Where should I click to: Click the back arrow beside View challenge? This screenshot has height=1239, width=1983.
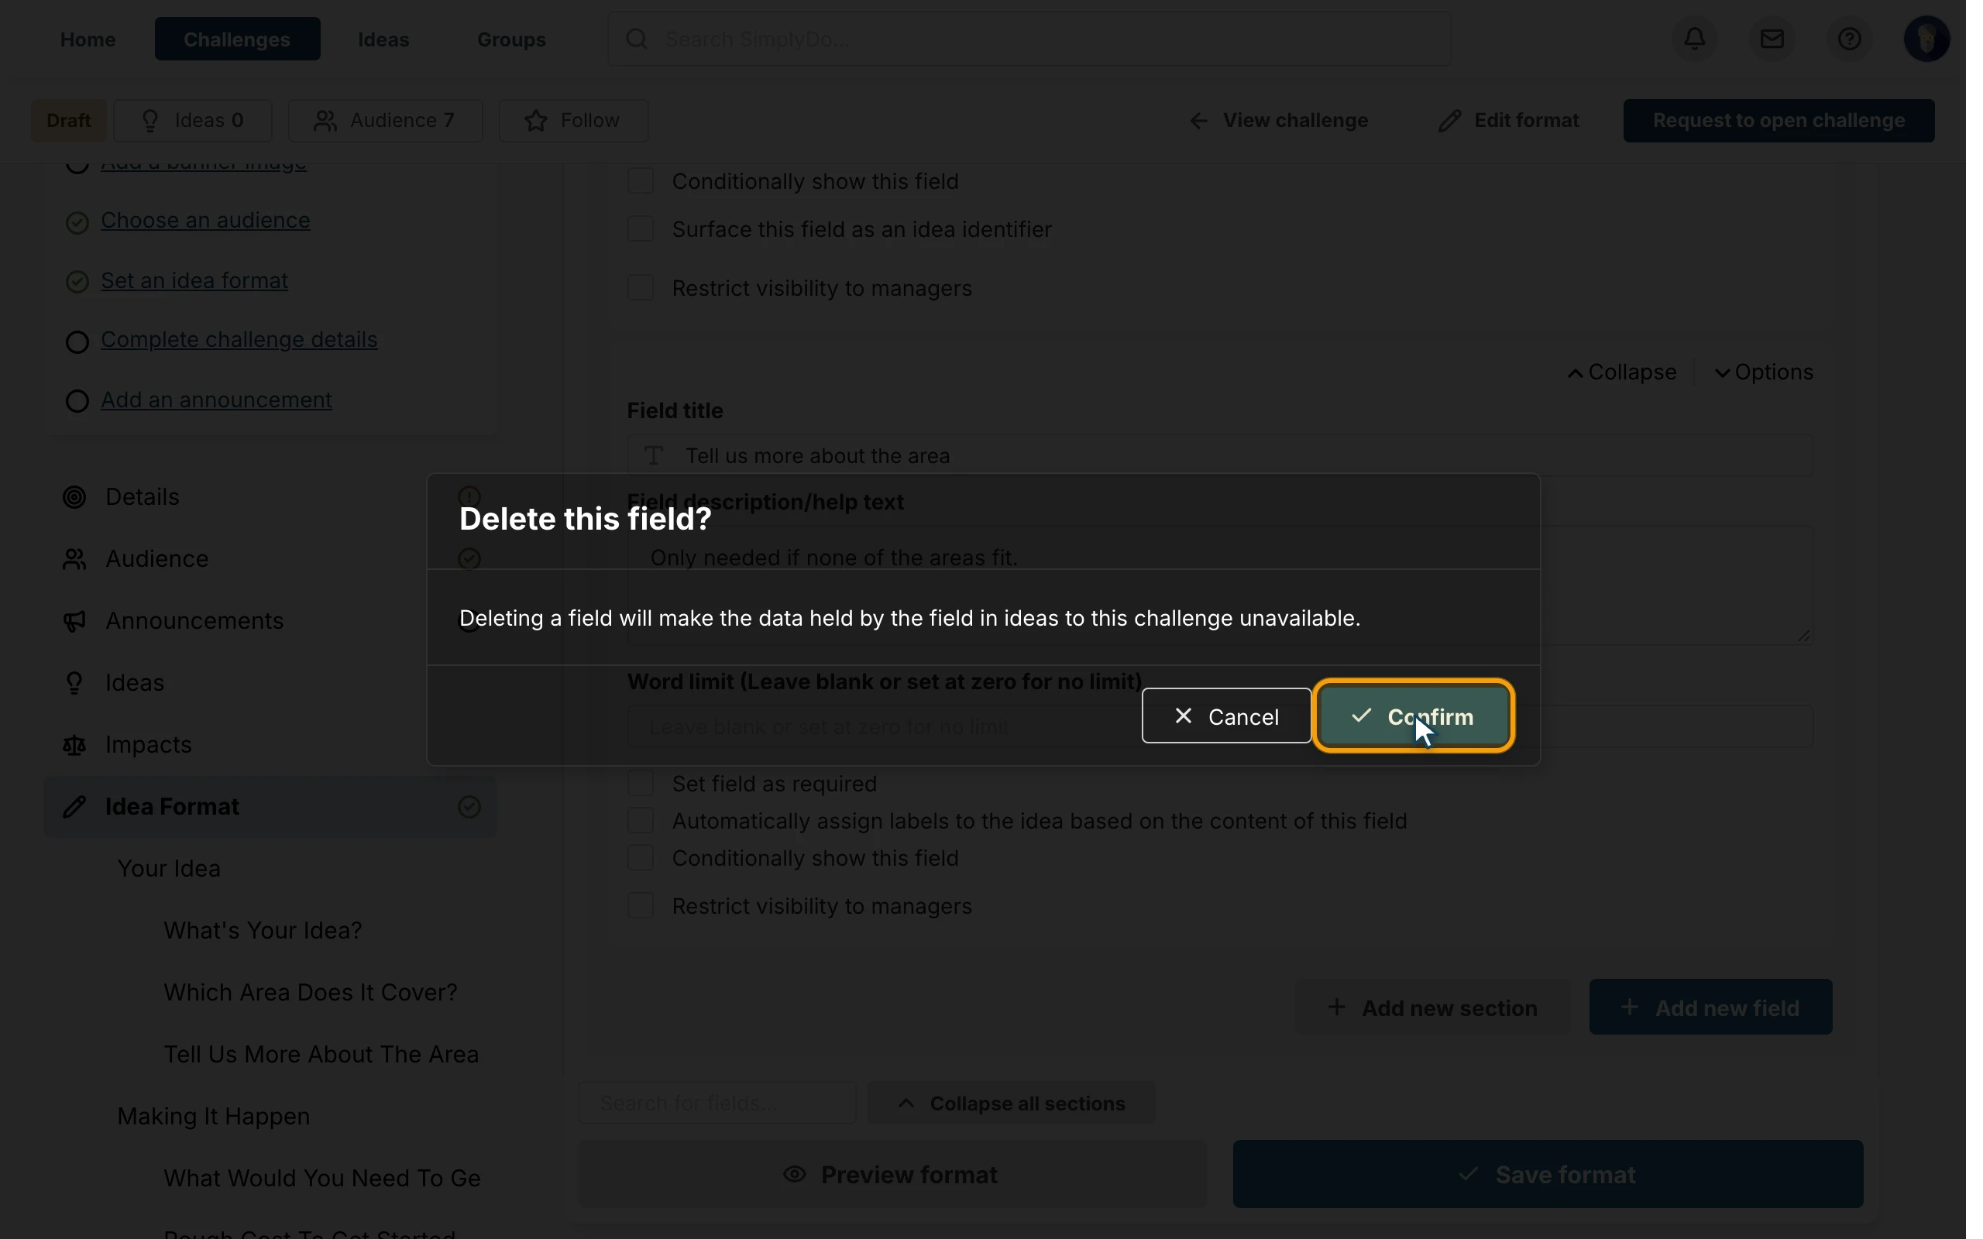(x=1199, y=122)
